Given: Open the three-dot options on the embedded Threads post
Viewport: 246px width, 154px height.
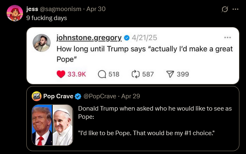Looking at the screenshot, I should [227, 38].
